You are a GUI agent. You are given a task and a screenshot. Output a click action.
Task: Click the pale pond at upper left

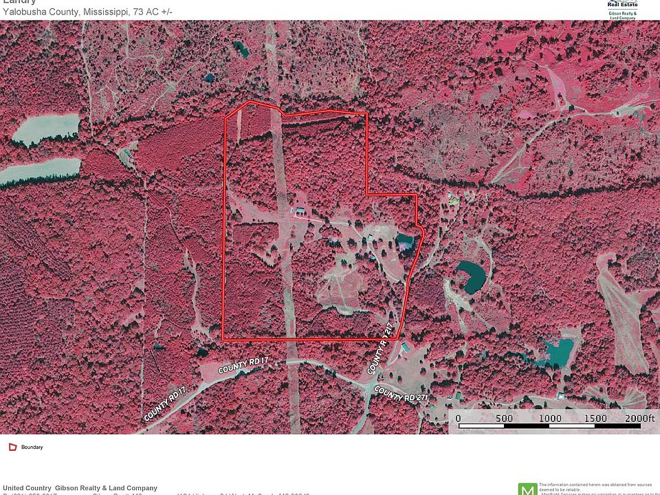click(45, 129)
